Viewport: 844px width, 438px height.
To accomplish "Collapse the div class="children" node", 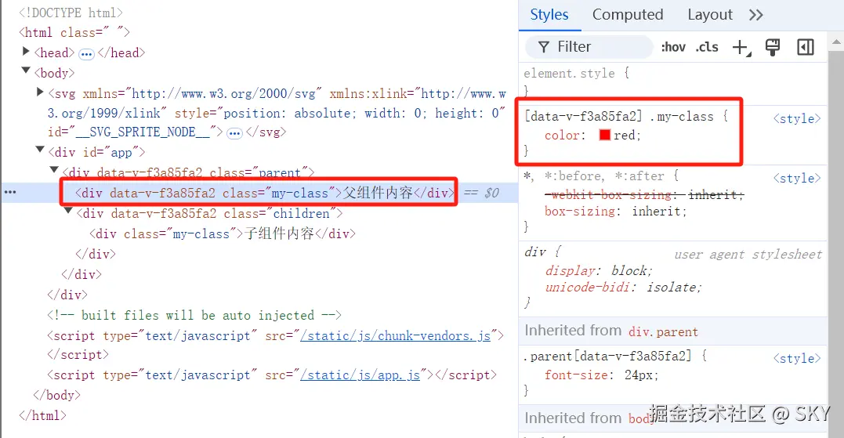I will (x=68, y=211).
